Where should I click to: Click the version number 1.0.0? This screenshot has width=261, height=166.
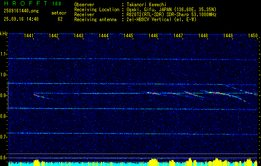(x=56, y=4)
